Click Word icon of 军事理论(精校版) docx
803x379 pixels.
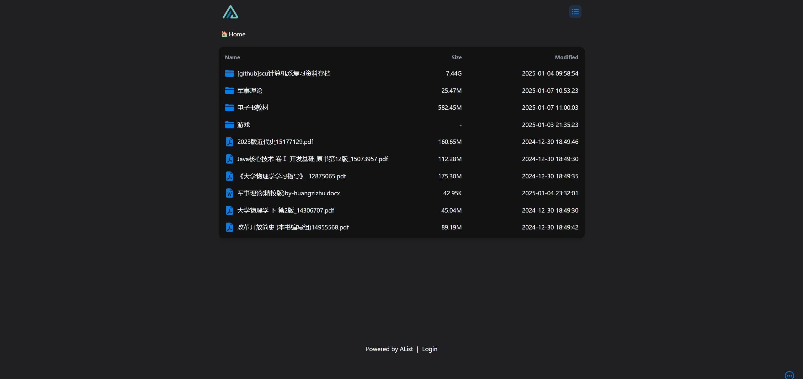pyautogui.click(x=229, y=193)
